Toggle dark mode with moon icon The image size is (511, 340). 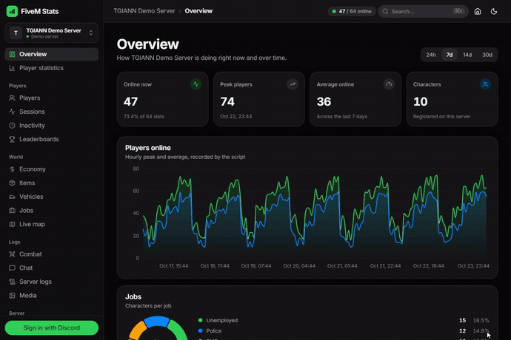pos(494,11)
